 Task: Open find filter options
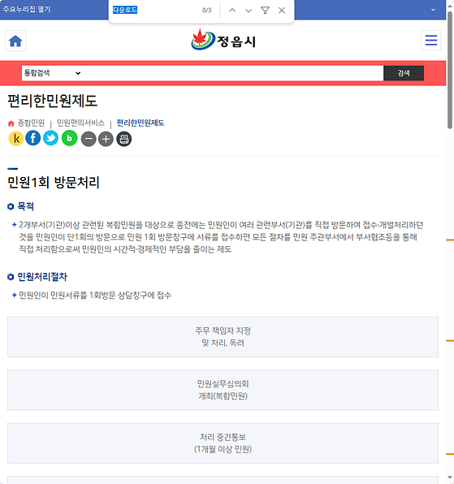pyautogui.click(x=265, y=11)
